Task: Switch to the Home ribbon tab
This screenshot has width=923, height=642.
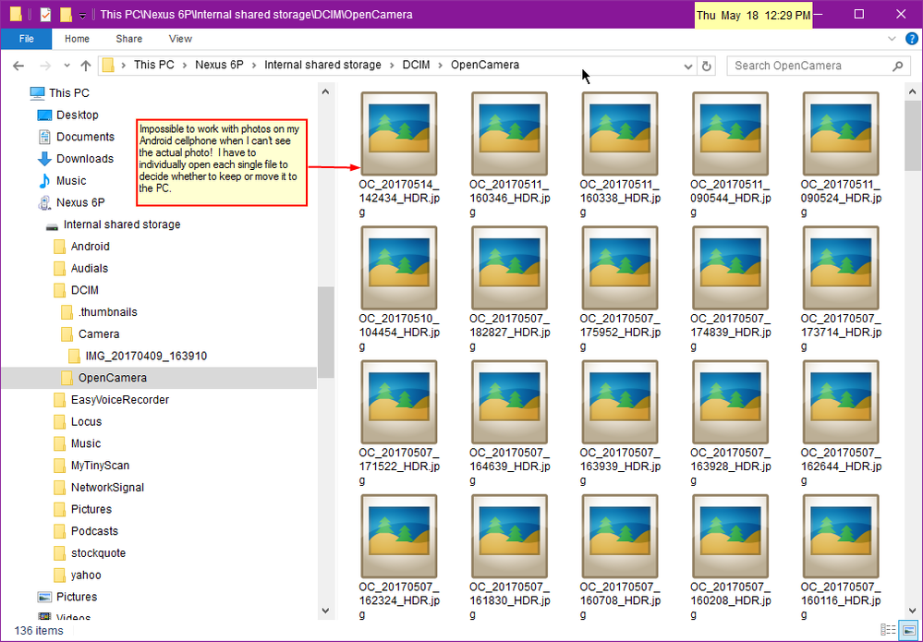Action: (x=77, y=39)
